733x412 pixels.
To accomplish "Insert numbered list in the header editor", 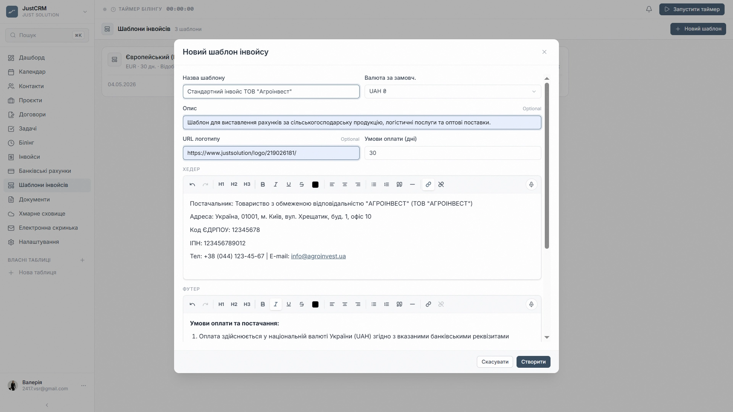I will [x=387, y=185].
